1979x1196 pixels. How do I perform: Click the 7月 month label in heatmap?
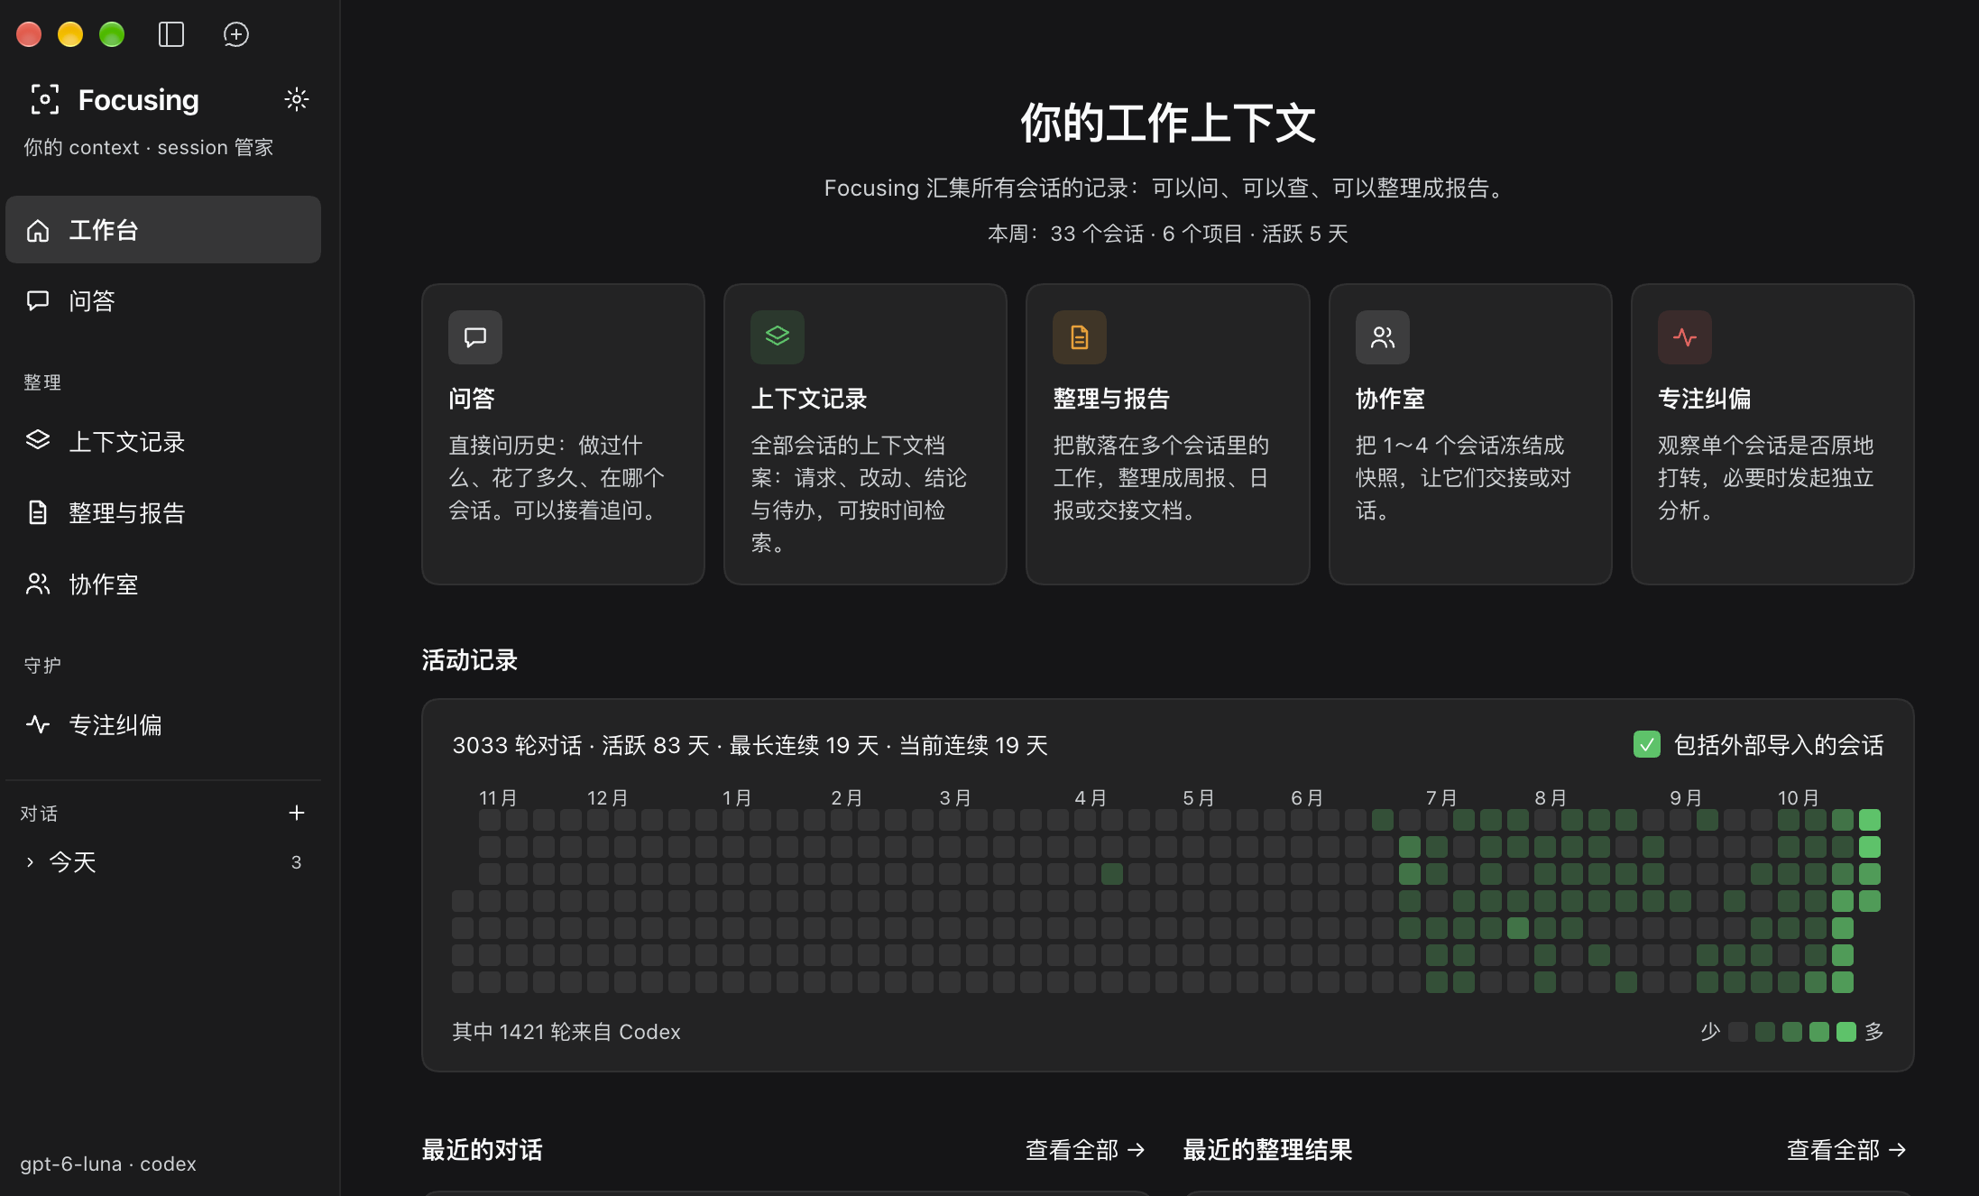pos(1441,798)
